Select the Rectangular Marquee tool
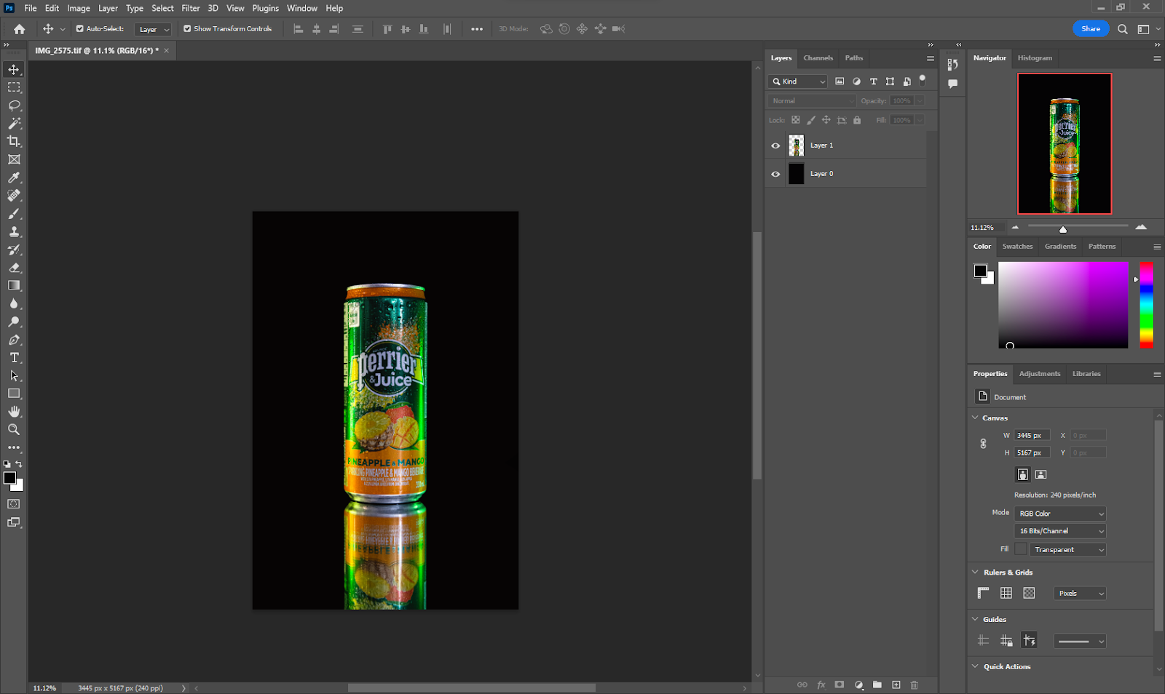 [14, 87]
